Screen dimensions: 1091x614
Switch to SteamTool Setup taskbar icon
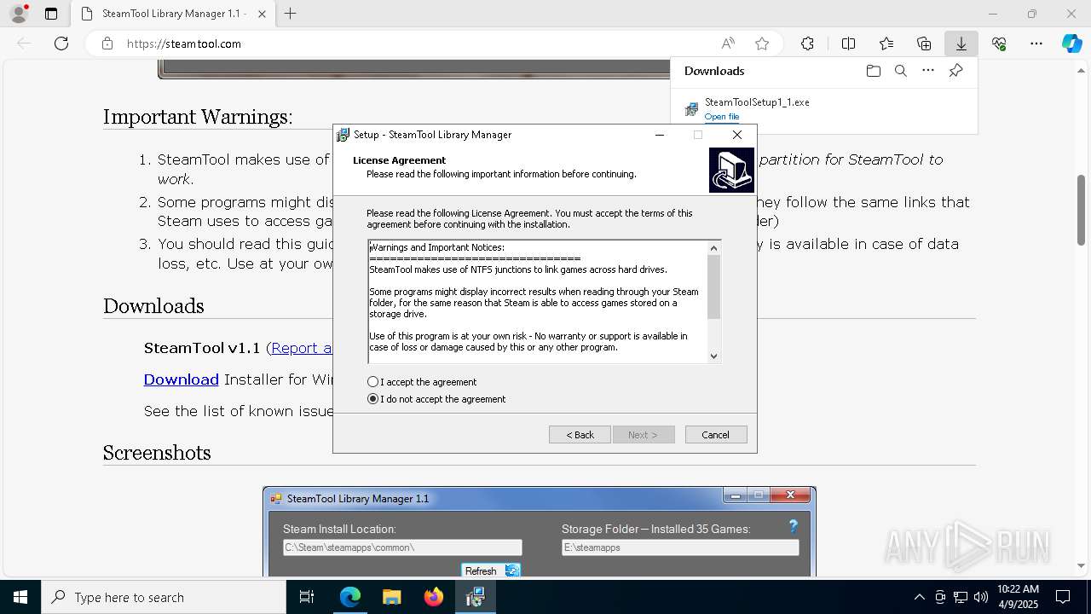point(476,597)
